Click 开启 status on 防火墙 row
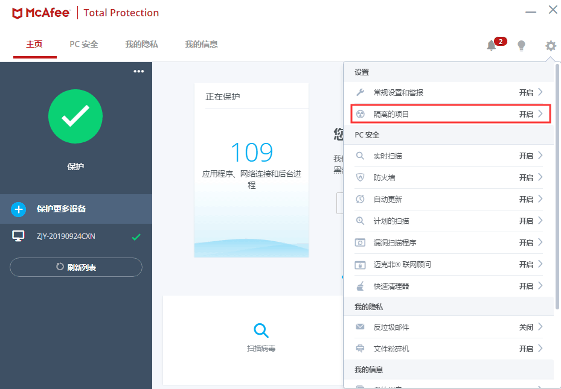 click(526, 177)
